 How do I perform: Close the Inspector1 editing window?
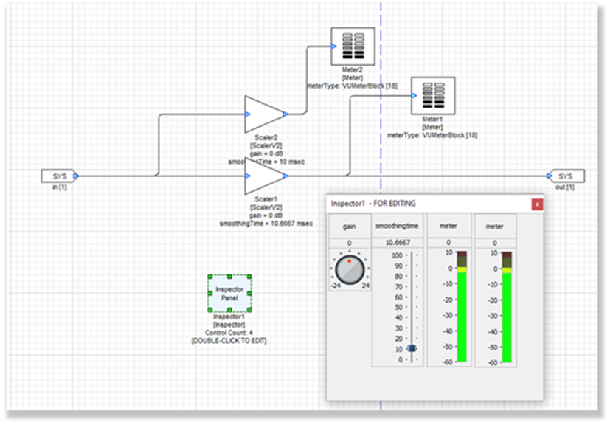(x=537, y=204)
